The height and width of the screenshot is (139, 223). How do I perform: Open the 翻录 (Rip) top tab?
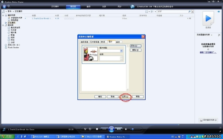89,7
